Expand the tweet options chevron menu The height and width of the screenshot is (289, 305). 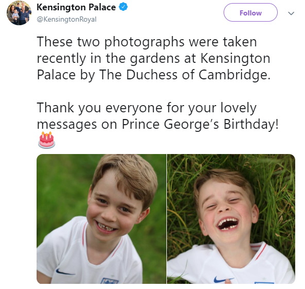click(x=291, y=13)
